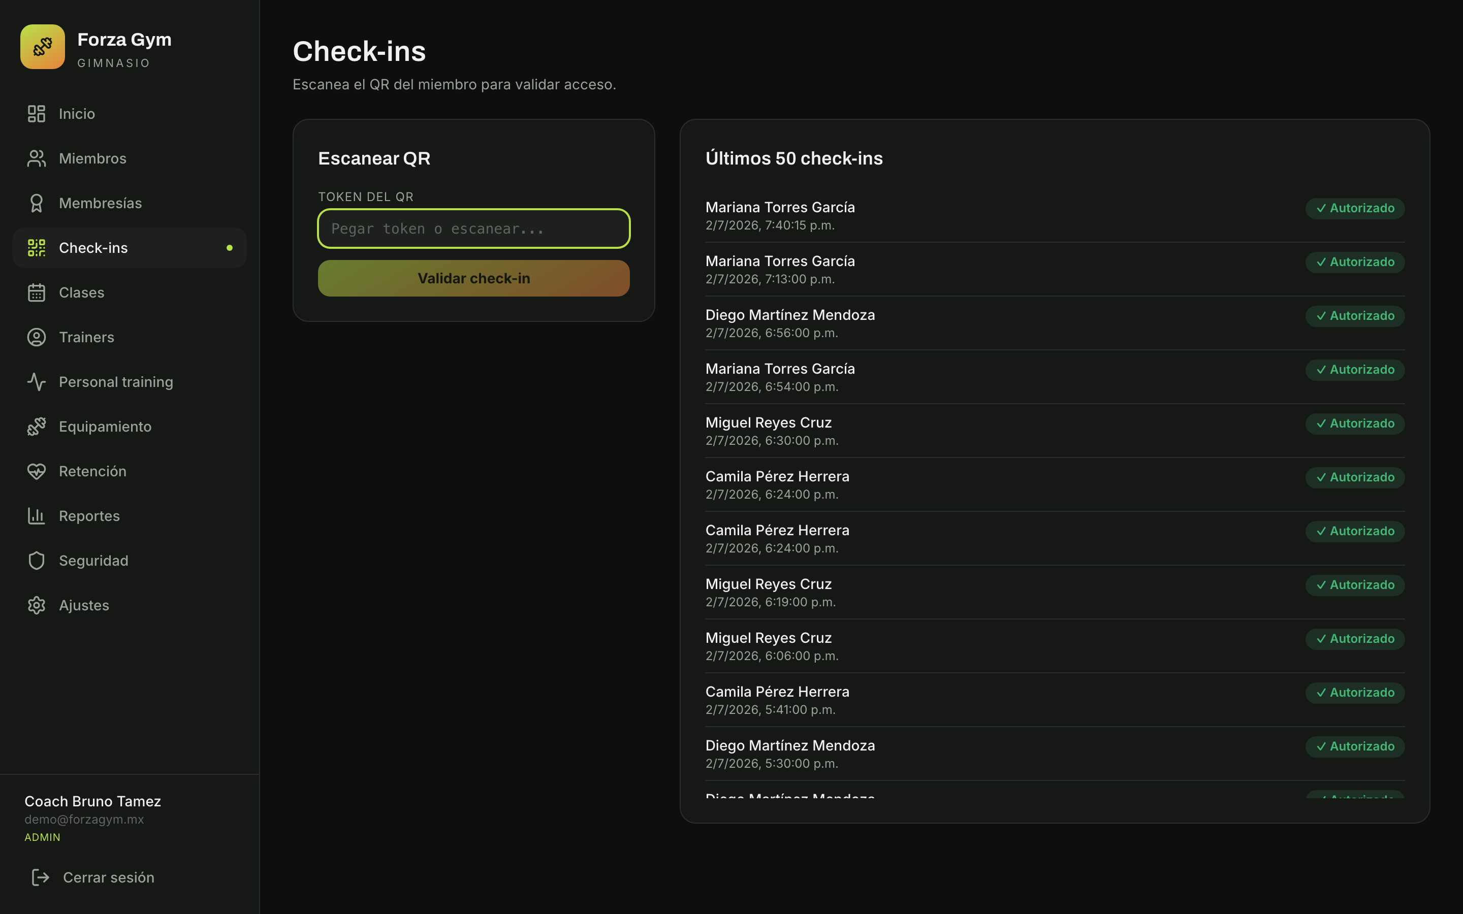Select Mariana Torres García 7:13:00 p.m. check-in
The image size is (1463, 914).
point(1055,270)
